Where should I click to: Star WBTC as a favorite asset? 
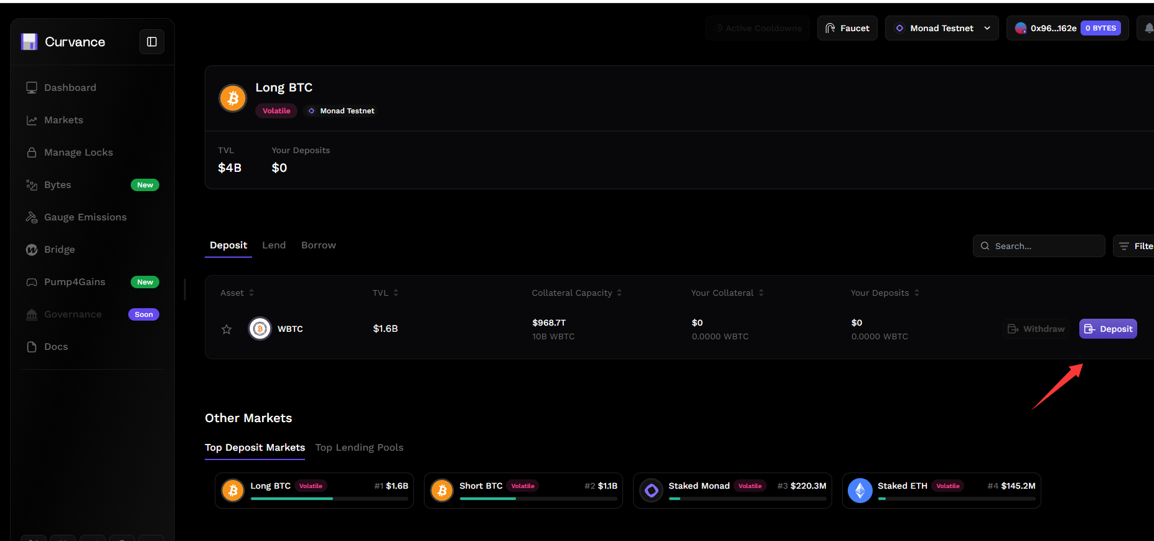point(227,329)
